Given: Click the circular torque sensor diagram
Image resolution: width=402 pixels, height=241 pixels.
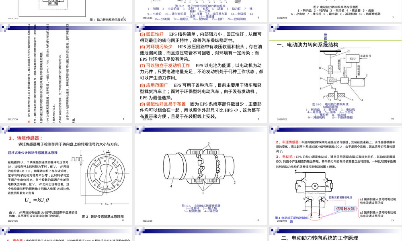Looking at the screenshot, I should pyautogui.click(x=106, y=173).
